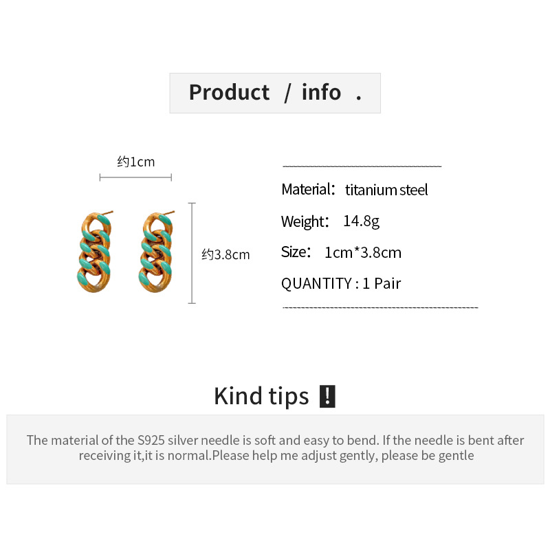
Task: Click the S925 silver needle notice text
Action: (275, 448)
